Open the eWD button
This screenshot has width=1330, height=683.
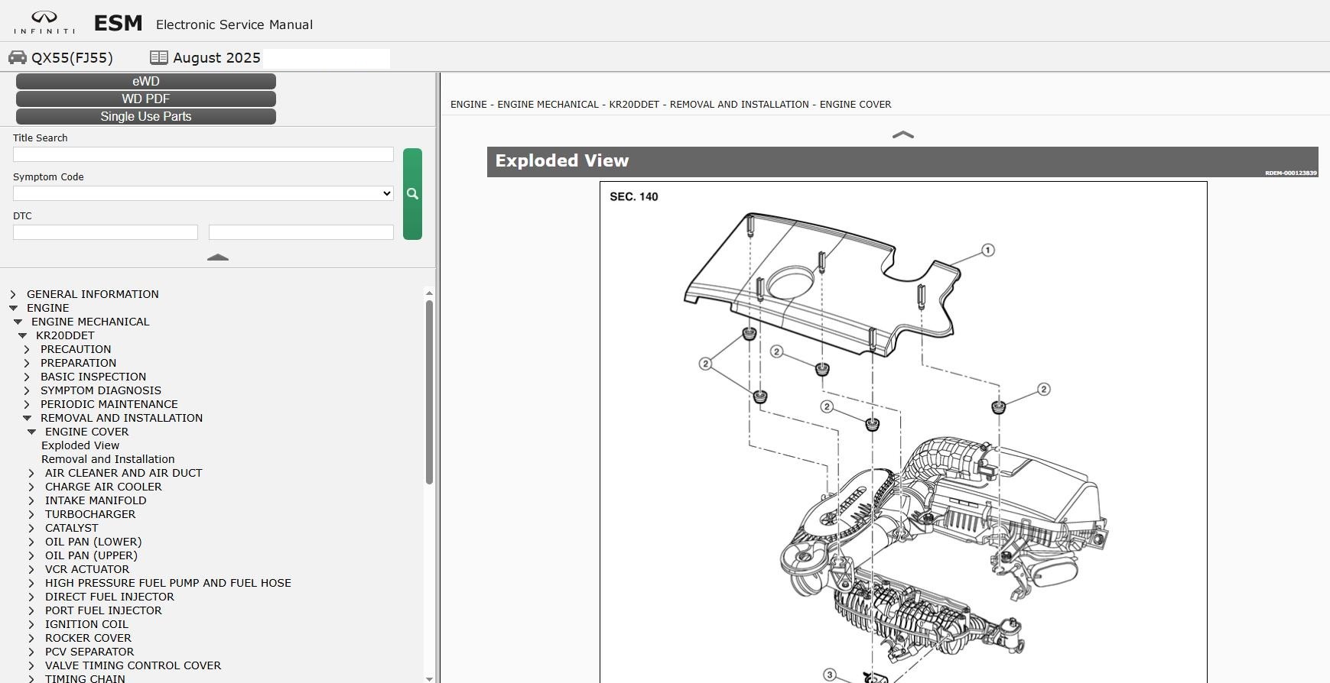click(145, 82)
